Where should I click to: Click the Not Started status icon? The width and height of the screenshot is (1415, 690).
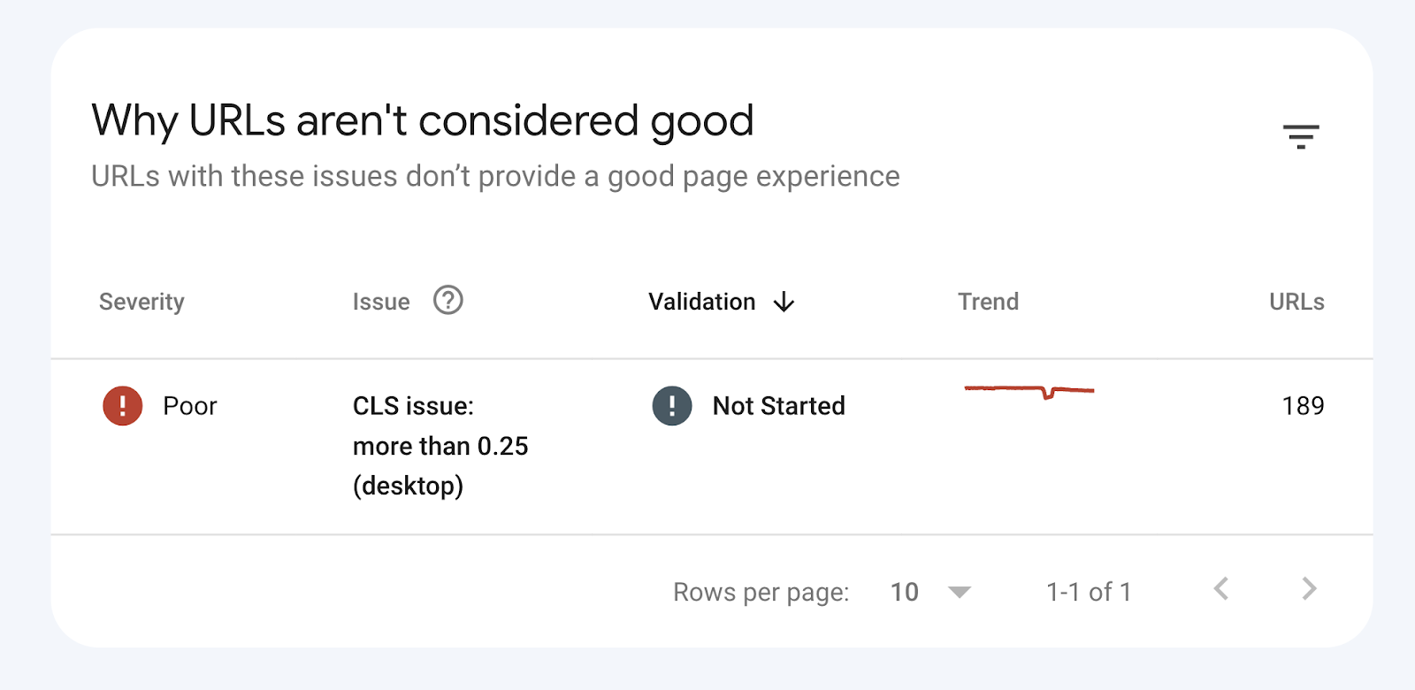pyautogui.click(x=672, y=406)
